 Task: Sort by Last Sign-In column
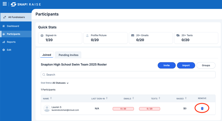click(107, 98)
